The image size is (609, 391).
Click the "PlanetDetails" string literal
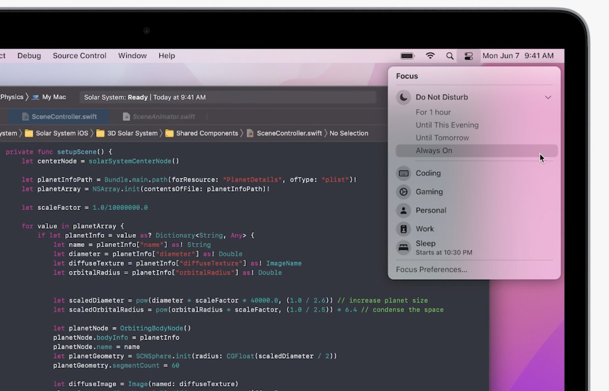(x=253, y=180)
